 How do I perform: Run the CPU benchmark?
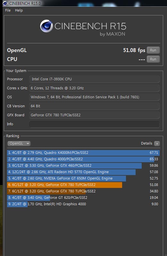click(153, 59)
